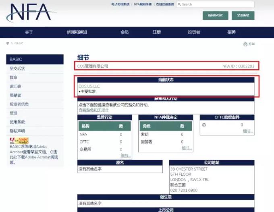Click the 家 breadcrumb link
Image resolution: width=274 pixels, height=212 pixels.
click(8, 43)
